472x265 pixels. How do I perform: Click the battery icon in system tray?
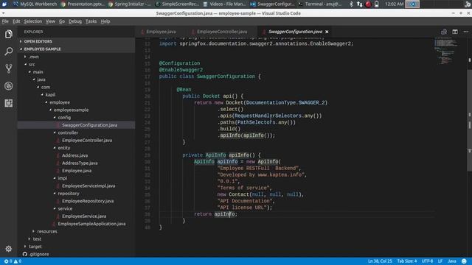click(x=376, y=4)
